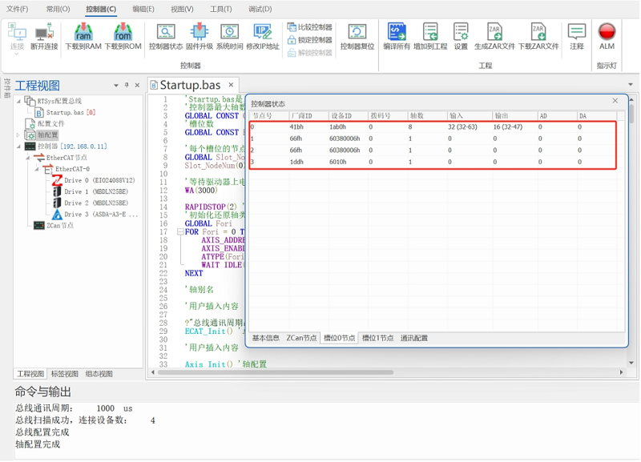Collapse 控制器 [192.168.0.11] node
This screenshot has height=462, width=641.
coord(18,147)
